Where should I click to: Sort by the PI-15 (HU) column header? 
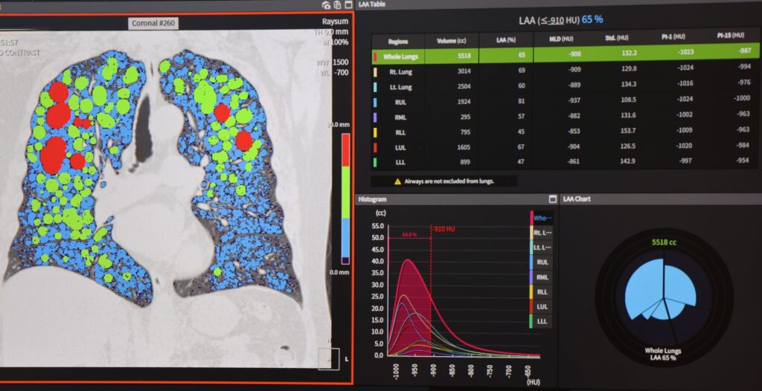[731, 36]
